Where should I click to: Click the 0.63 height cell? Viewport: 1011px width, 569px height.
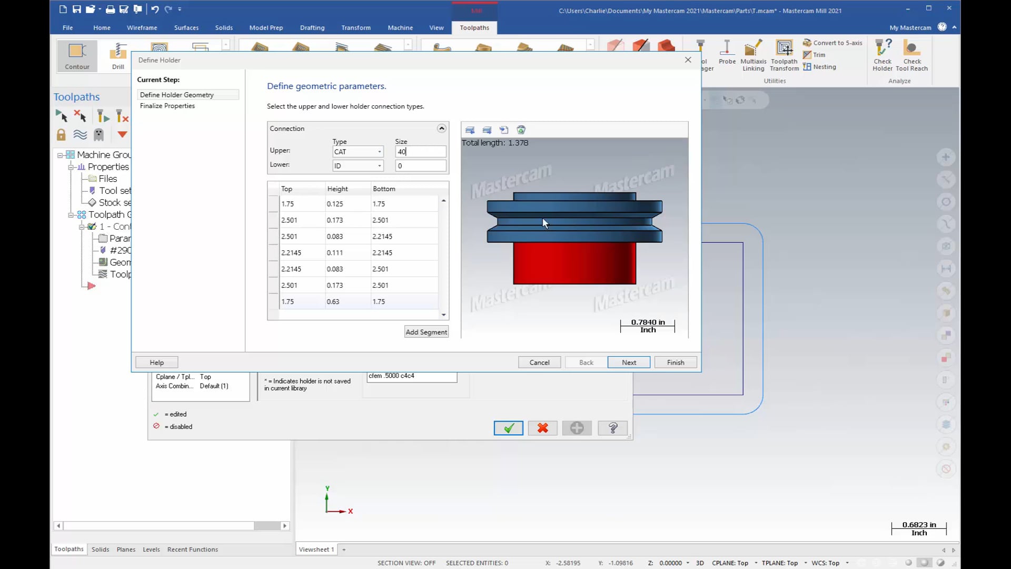[348, 302]
